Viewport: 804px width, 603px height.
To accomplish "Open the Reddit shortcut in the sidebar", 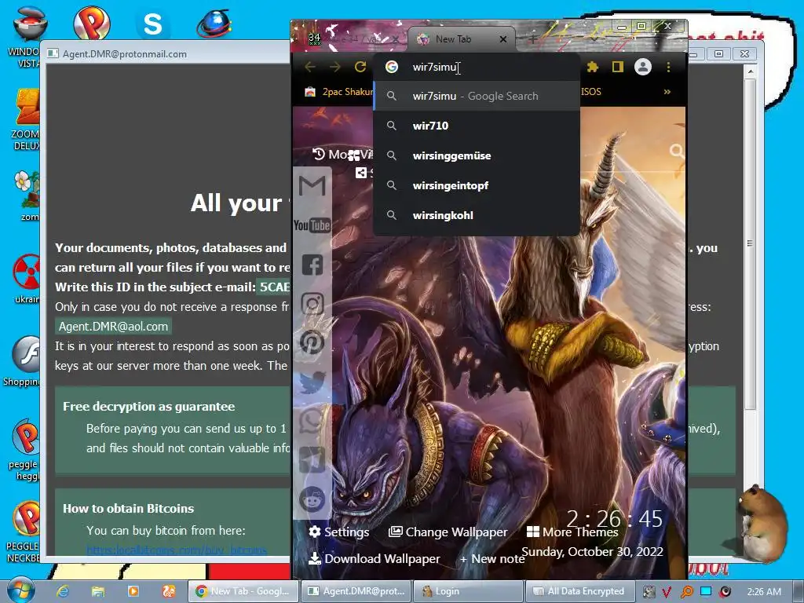I will pyautogui.click(x=312, y=498).
